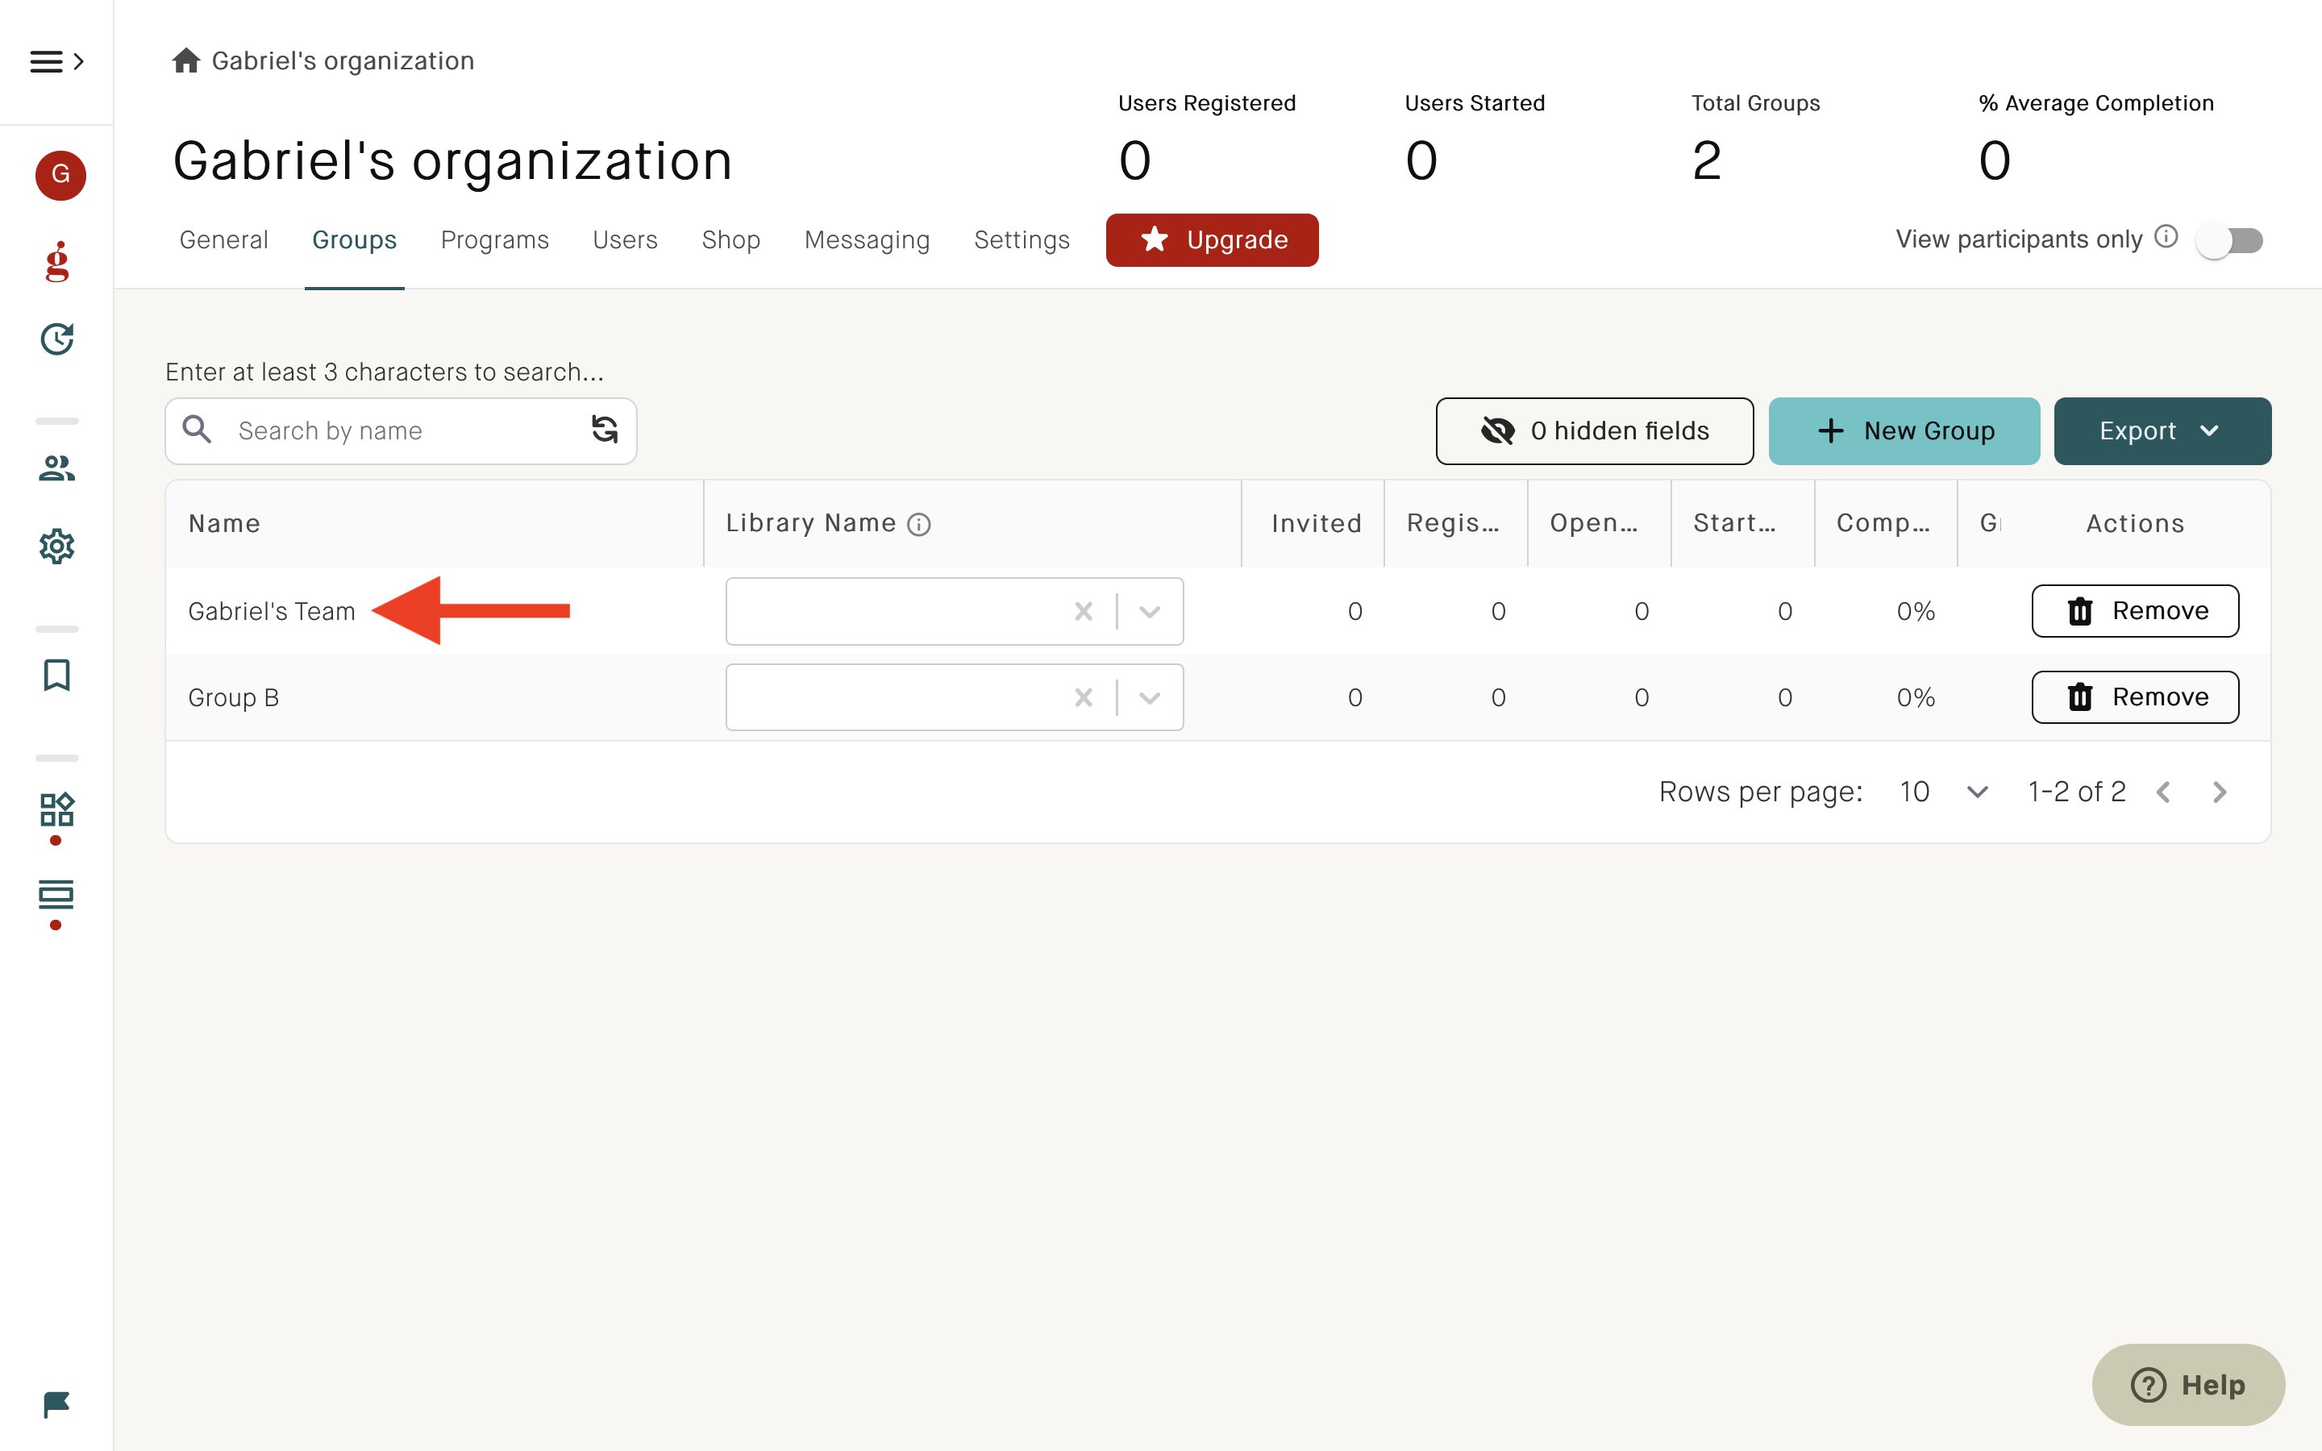Click the Comp… column header
Screen dimensions: 2322x1451
pyautogui.click(x=1883, y=524)
